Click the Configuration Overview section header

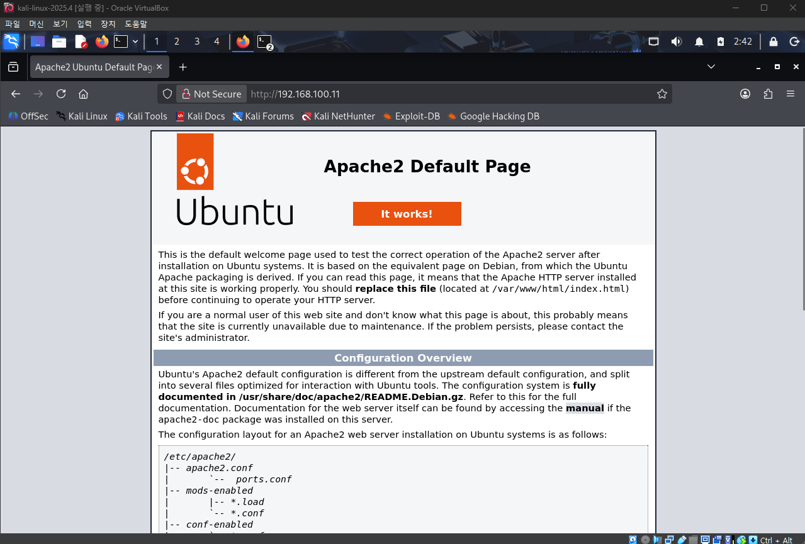pyautogui.click(x=403, y=358)
